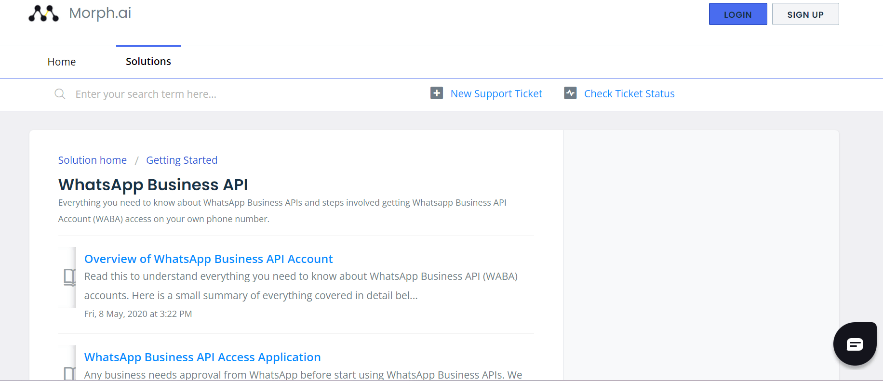Click the plus icon beside New Support Ticket
Image resolution: width=883 pixels, height=381 pixels.
tap(437, 93)
